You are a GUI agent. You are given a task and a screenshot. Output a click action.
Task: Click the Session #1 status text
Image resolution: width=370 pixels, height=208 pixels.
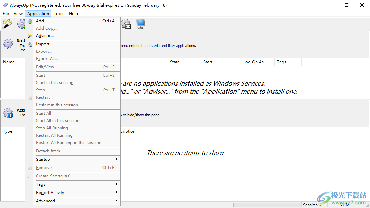click(313, 205)
